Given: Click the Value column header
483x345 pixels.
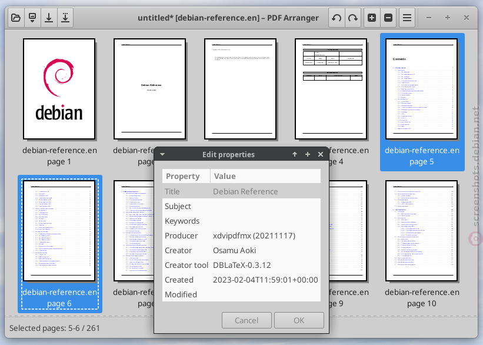Looking at the screenshot, I should click(265, 176).
